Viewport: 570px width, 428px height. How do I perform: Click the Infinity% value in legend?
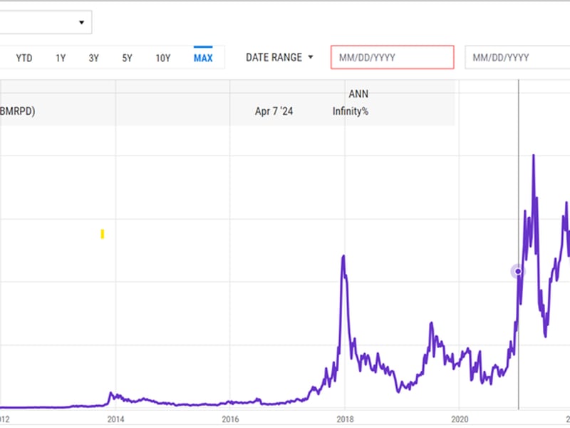(350, 111)
